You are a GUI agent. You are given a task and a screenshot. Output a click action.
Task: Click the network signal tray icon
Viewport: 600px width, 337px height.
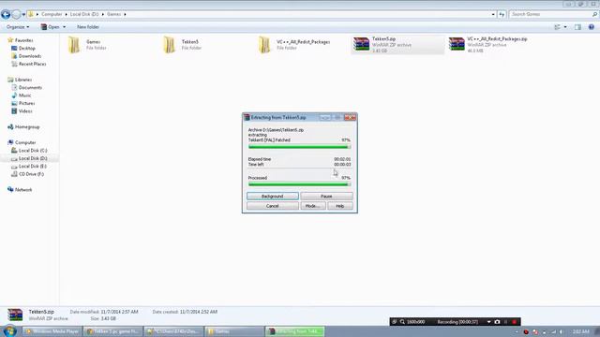pyautogui.click(x=553, y=331)
